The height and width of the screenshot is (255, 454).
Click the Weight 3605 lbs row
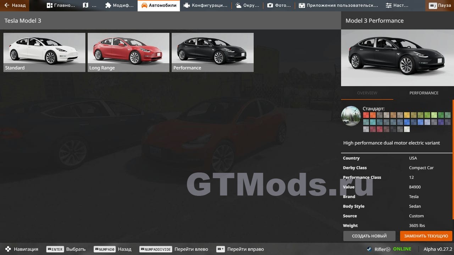pyautogui.click(x=397, y=225)
